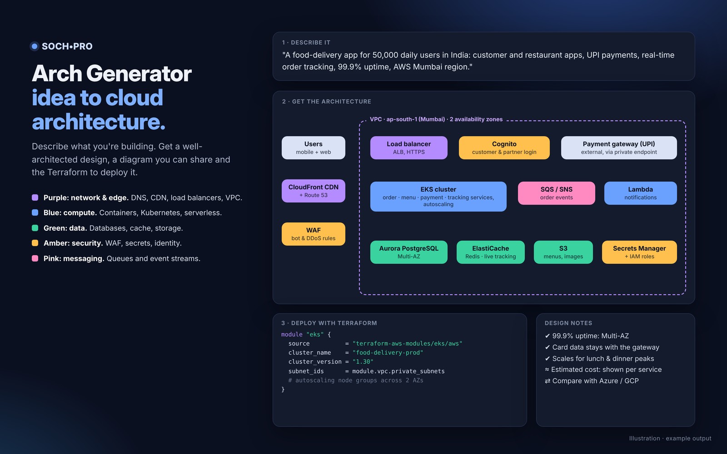Click the cluster_version "1.30" value

click(x=363, y=362)
